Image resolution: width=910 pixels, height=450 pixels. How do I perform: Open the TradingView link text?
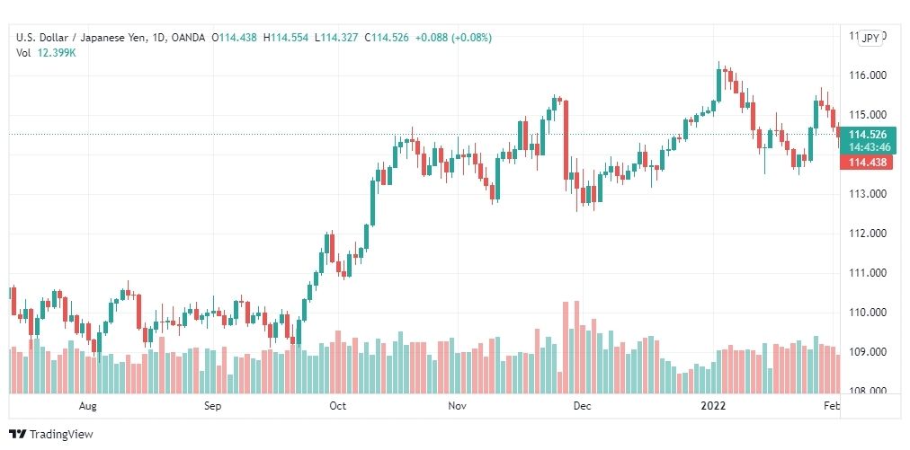[x=61, y=434]
